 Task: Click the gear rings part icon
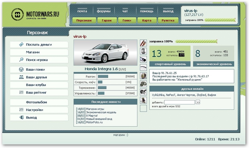[x=143, y=84]
